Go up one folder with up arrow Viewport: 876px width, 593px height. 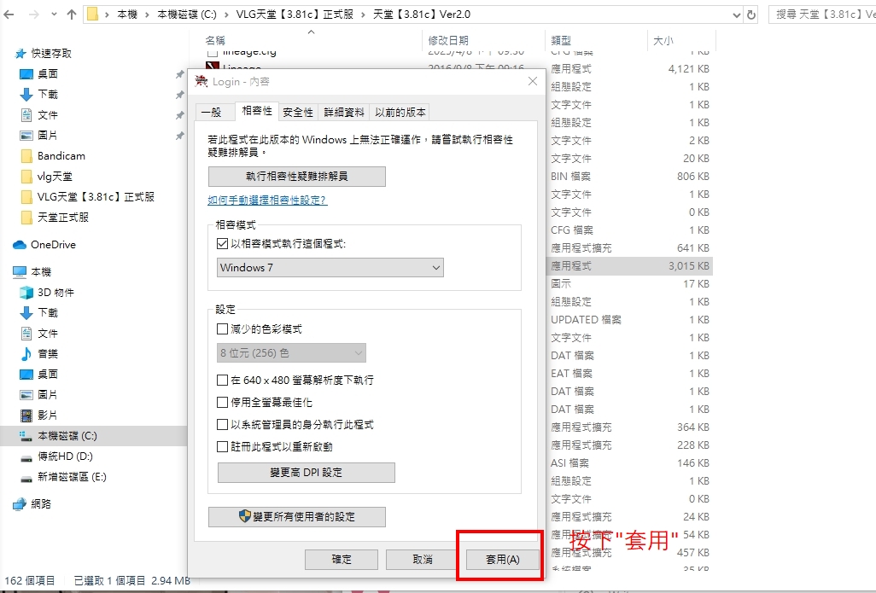pos(72,15)
